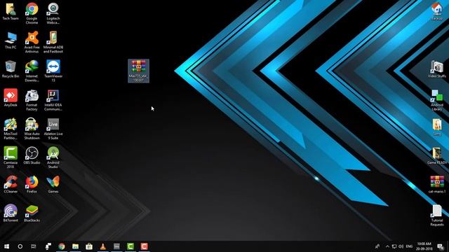
Task: Launch Wise Auto Shutdown shortcut
Action: [32, 129]
